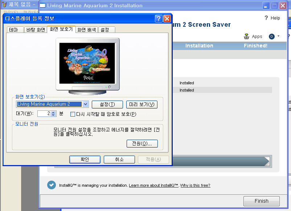Open the Learn more about InstallIQ link

click(153, 185)
